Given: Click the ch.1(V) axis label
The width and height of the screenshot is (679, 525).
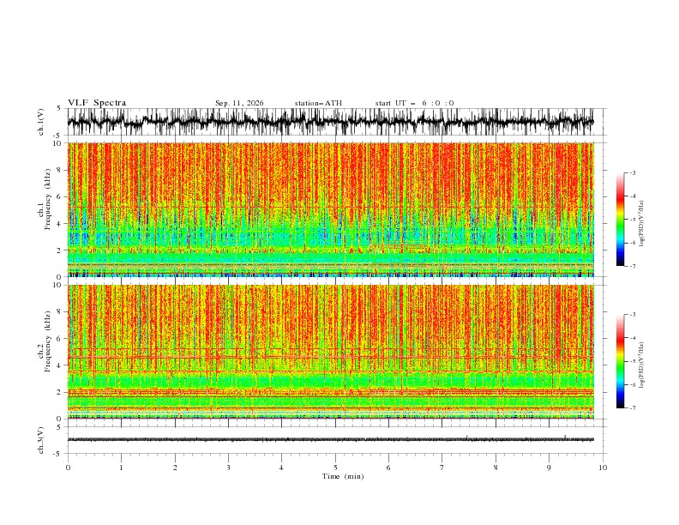Looking at the screenshot, I should (x=41, y=122).
